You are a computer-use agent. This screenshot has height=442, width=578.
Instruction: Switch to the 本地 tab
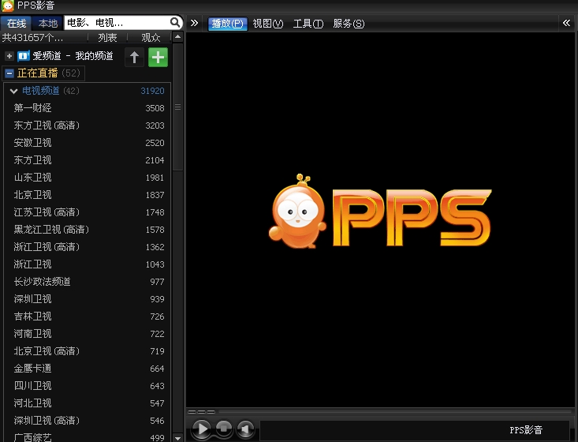point(48,23)
